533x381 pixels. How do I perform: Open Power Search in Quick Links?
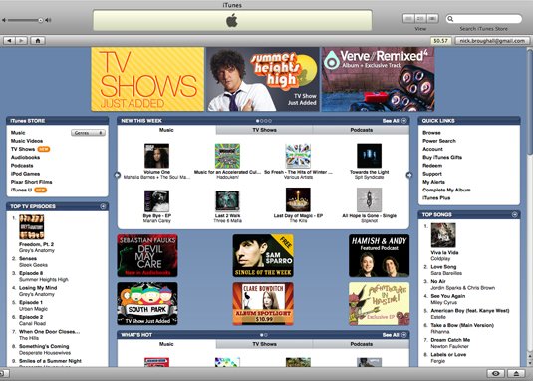[438, 141]
